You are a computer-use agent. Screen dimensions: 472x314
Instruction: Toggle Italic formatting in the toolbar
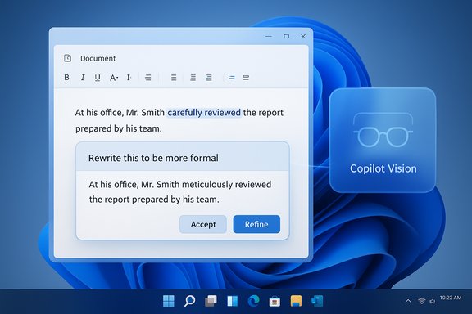(83, 77)
